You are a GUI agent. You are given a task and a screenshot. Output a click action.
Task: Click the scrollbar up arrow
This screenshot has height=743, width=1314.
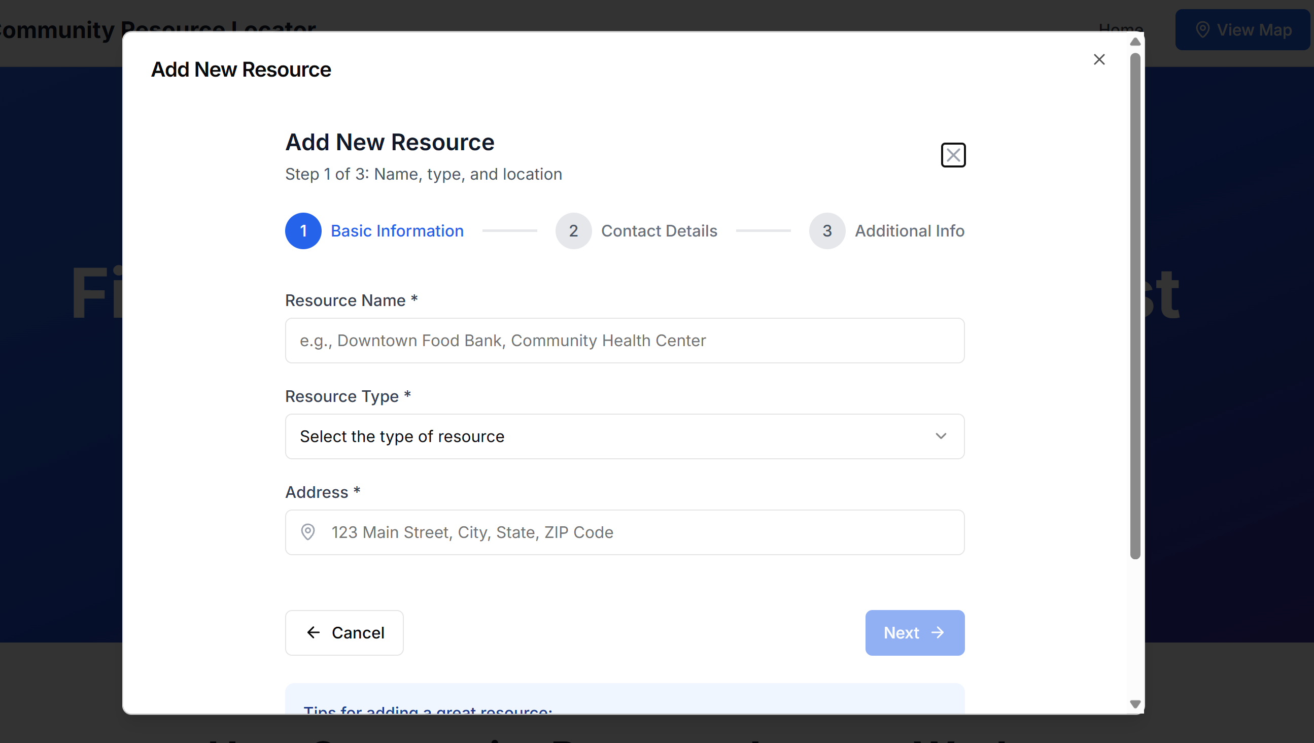1134,42
